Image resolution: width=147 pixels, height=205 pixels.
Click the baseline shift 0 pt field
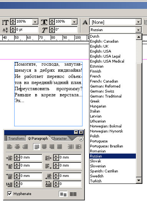27,30
